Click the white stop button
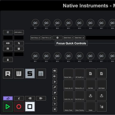 pos(30,107)
